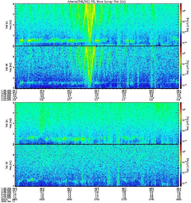Screen dimensions: 191x203
Task: Click the '0600' time tick label
Action: (x=15, y=199)
